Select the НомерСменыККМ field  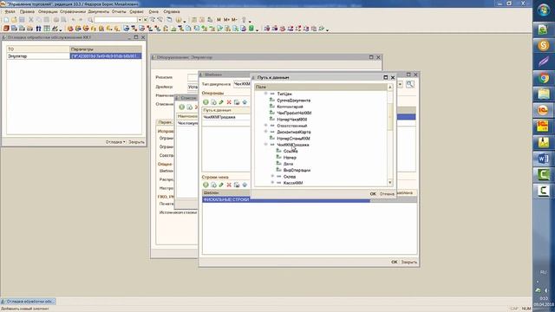[x=293, y=139]
